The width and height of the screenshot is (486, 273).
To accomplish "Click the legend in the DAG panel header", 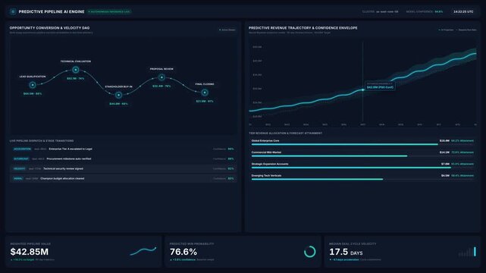I will click(x=227, y=30).
